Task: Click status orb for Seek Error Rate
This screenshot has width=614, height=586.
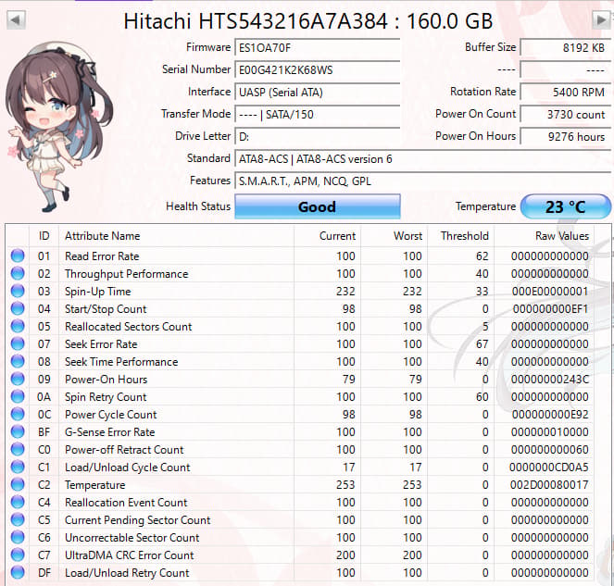Action: (x=18, y=343)
